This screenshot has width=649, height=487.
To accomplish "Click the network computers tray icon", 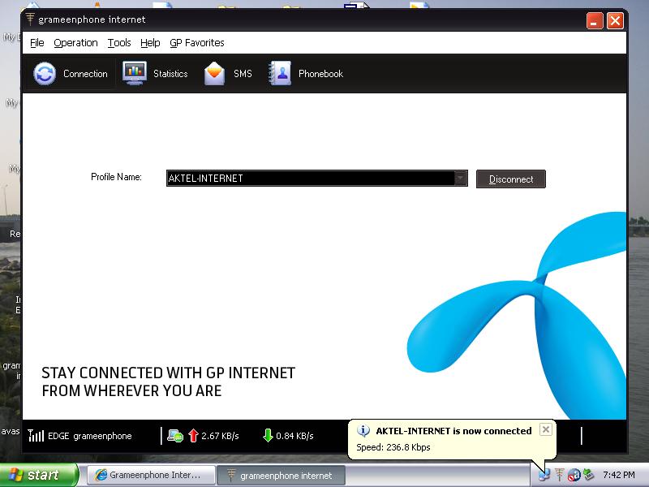I will 544,475.
